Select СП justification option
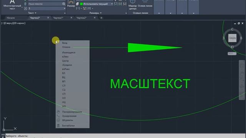 coord(73,94)
